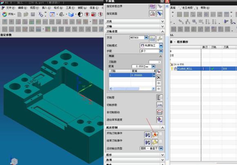Viewport: 237px width, 165px height.
Task: Toggle the 开始刀轨事件 checkbox
Action: [x=161, y=133]
